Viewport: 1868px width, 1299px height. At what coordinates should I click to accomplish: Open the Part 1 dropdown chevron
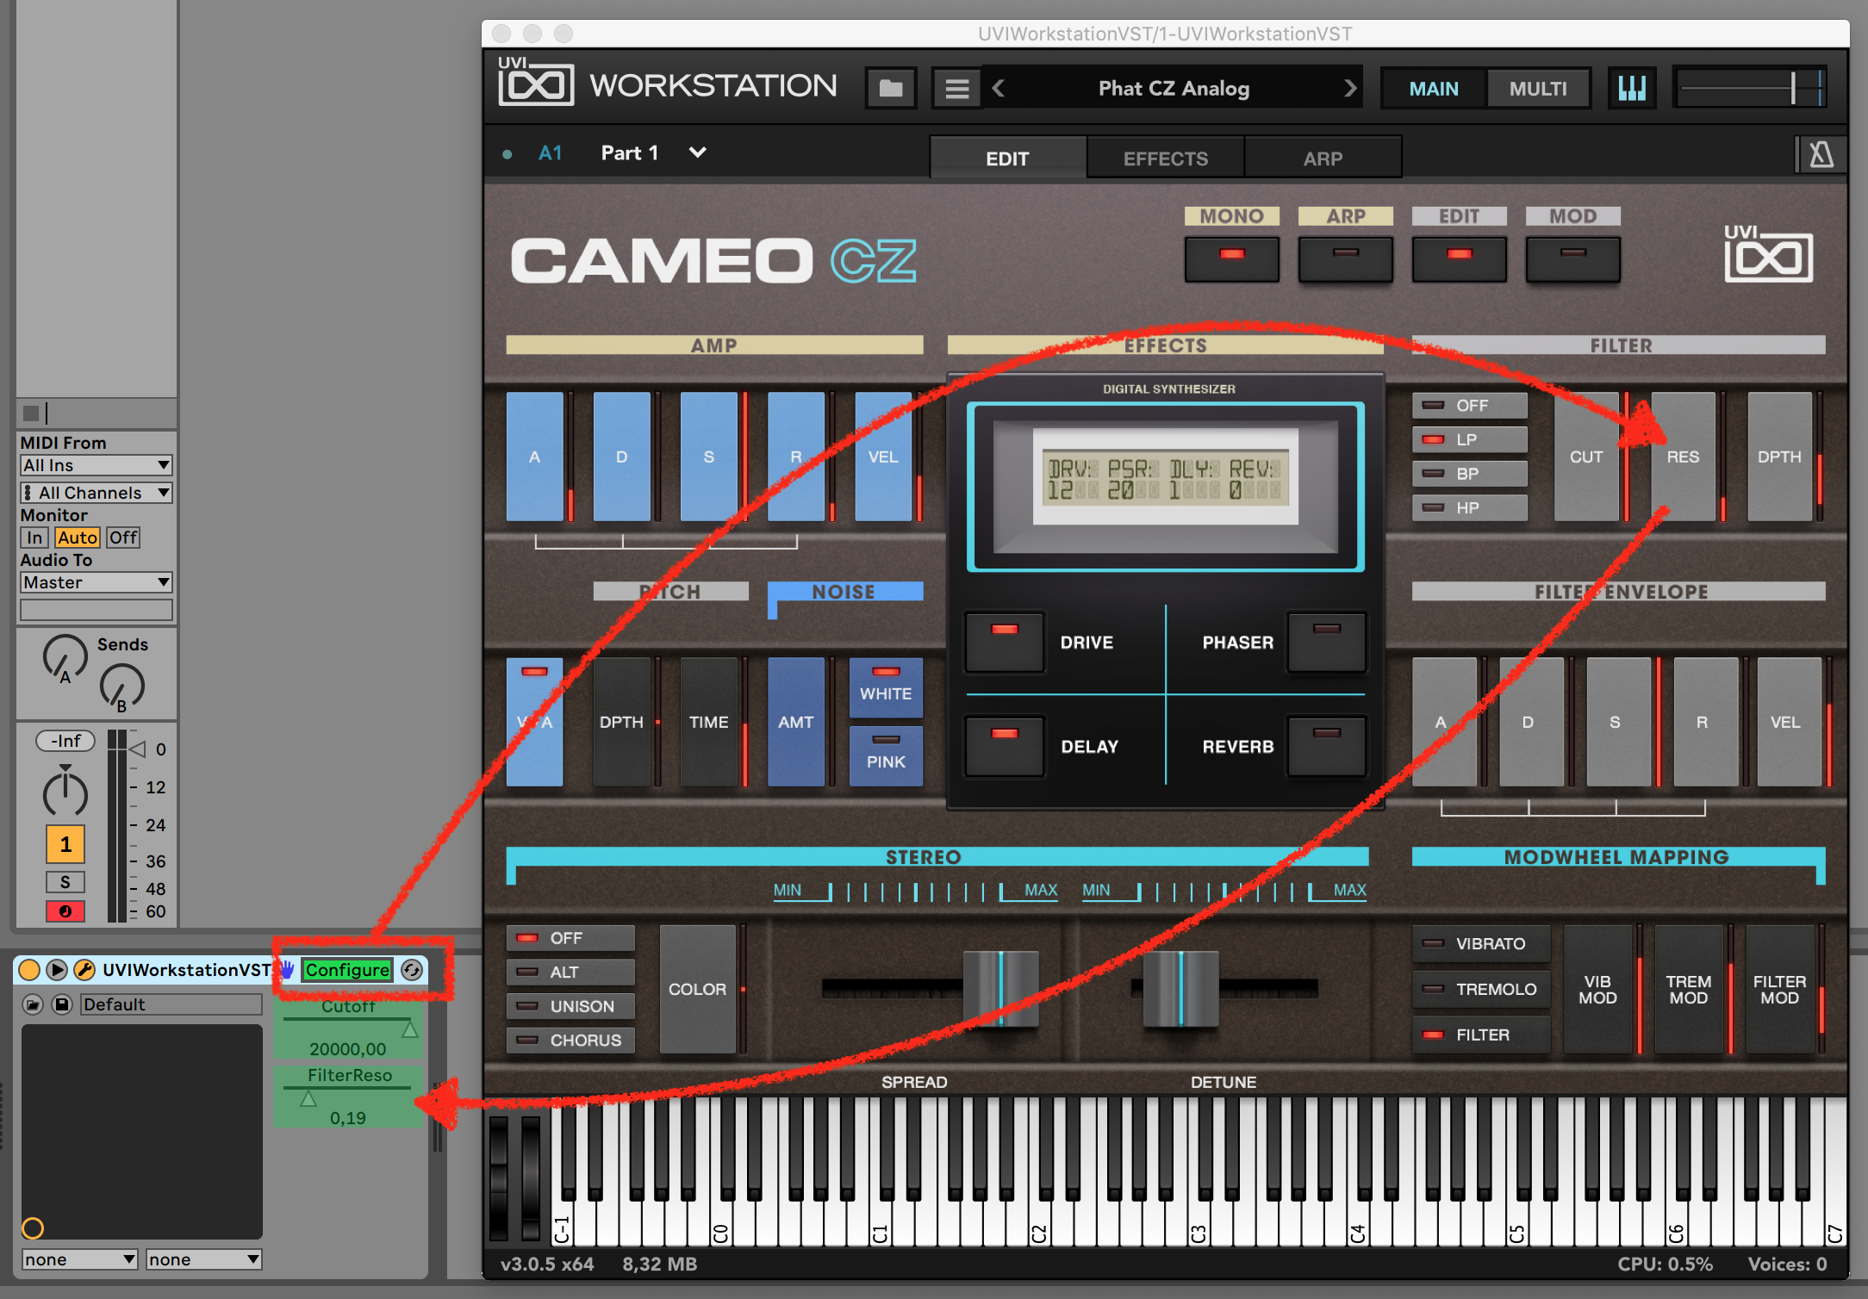pos(698,152)
